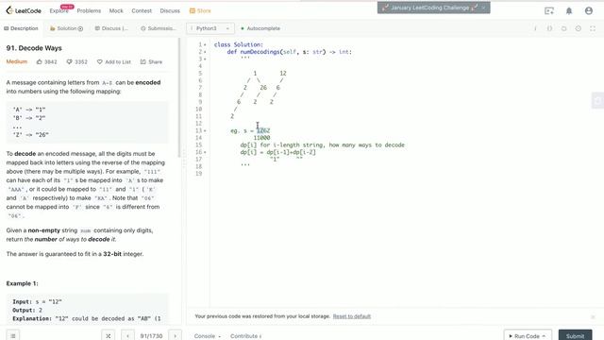604x340 pixels.
Task: Reset code with the revert icon
Action: point(564,28)
